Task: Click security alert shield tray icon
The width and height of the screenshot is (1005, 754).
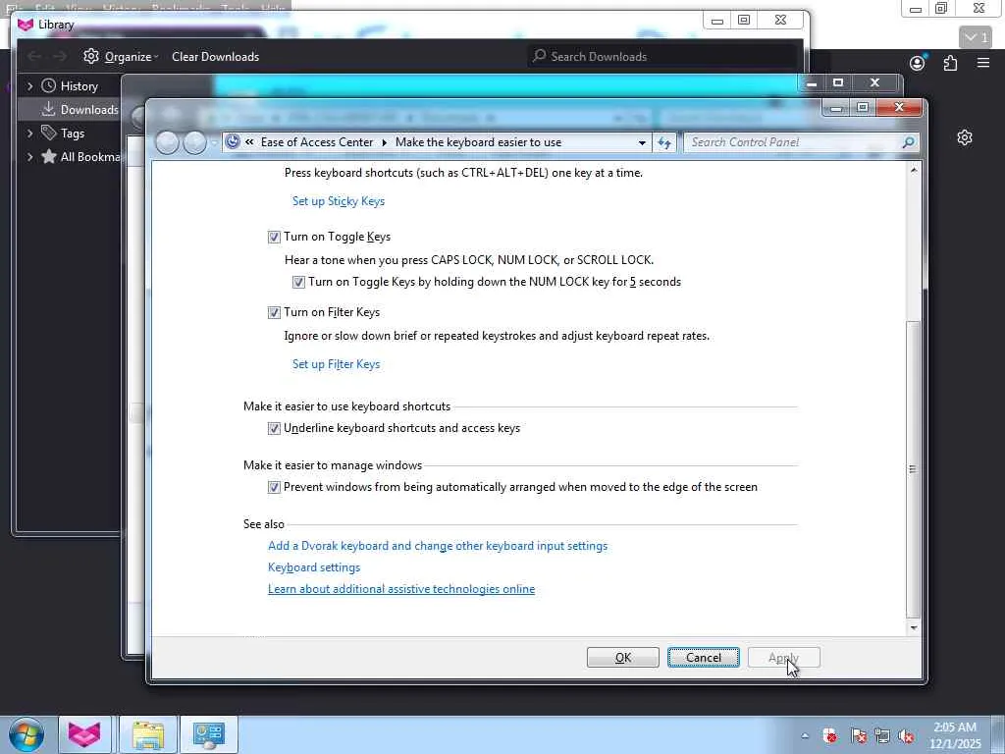Action: tap(830, 736)
